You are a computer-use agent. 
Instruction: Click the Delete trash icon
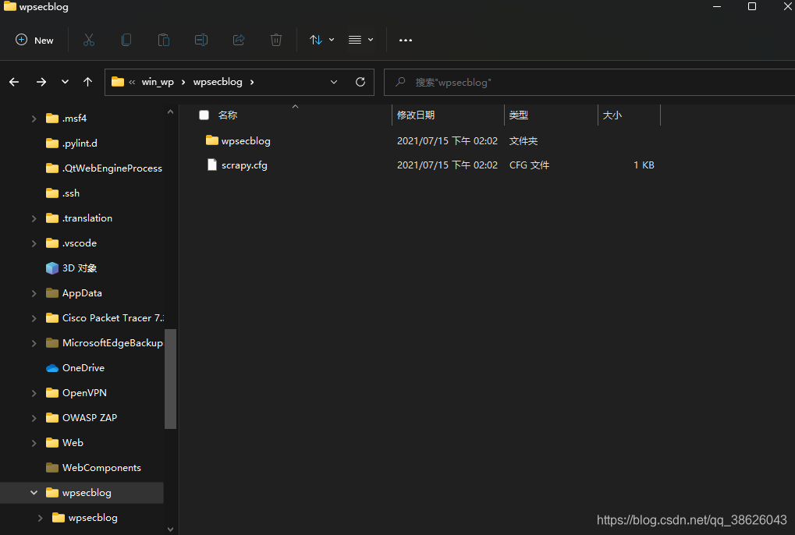tap(276, 40)
